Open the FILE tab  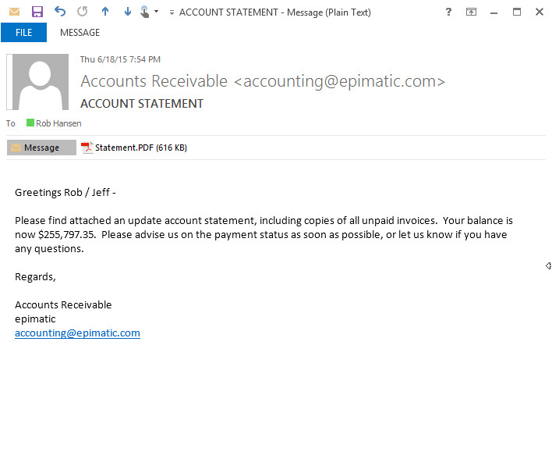click(x=23, y=33)
